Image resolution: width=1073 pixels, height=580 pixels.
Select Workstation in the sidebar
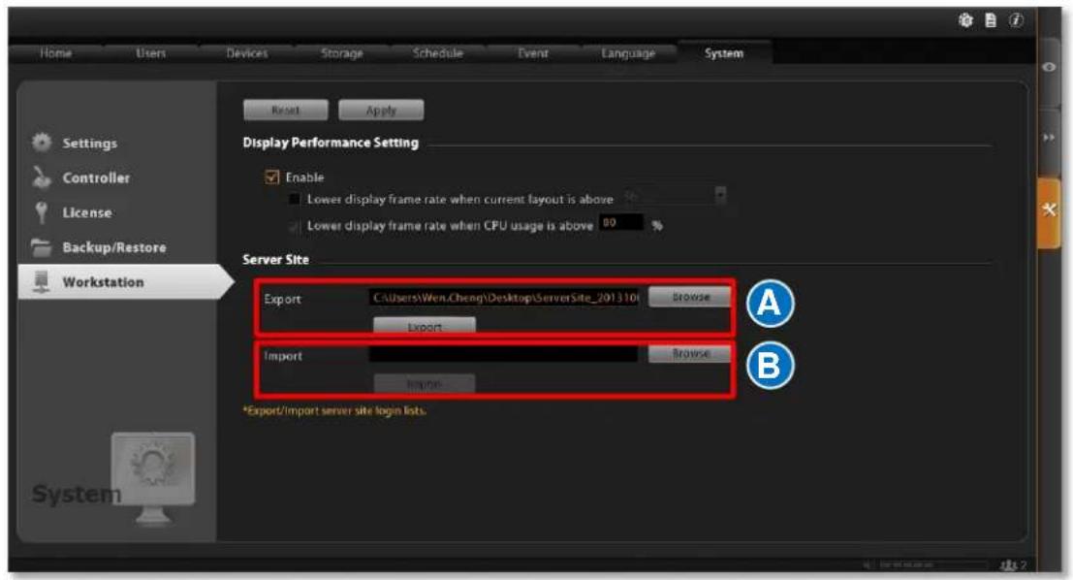104,282
